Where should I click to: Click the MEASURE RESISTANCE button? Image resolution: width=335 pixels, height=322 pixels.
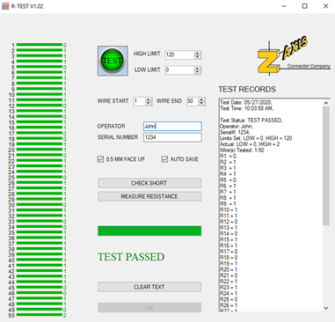[x=149, y=196]
